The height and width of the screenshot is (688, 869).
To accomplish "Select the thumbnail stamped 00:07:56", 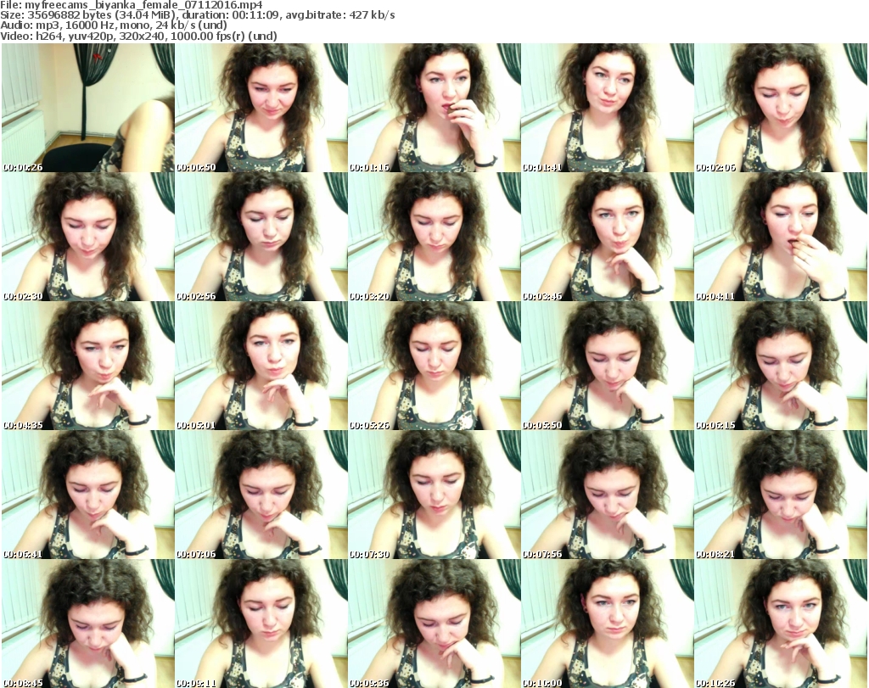I will (x=607, y=495).
